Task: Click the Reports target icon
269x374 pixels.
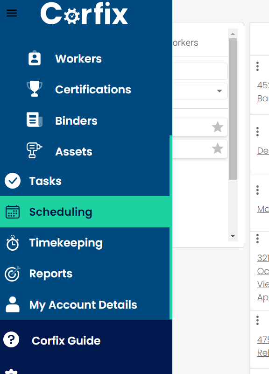Action: pyautogui.click(x=13, y=274)
